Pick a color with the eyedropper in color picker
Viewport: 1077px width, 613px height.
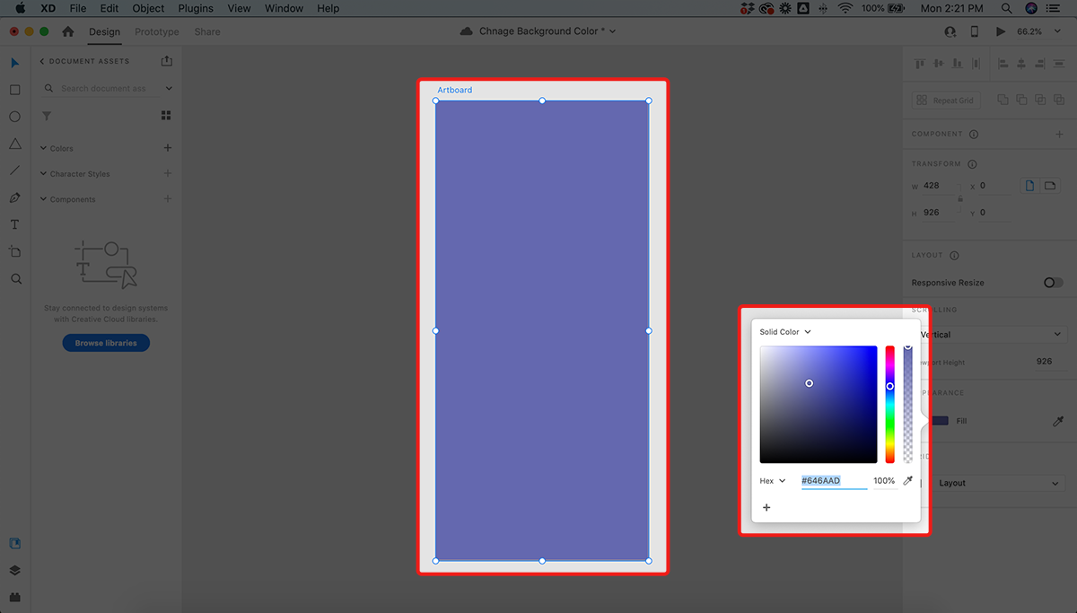pos(907,481)
